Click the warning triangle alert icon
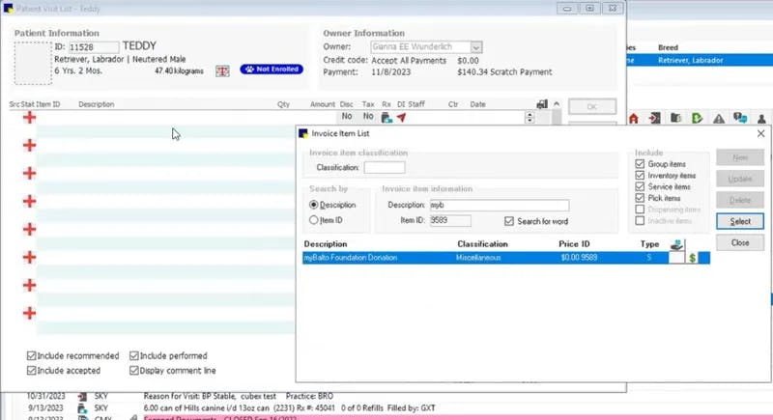This screenshot has width=773, height=420. point(719,118)
